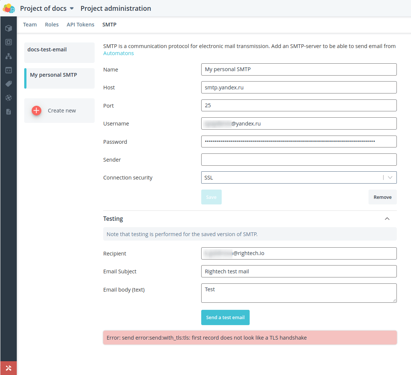Switch to the Roles tab
Viewport: 411px width, 375px height.
[52, 25]
